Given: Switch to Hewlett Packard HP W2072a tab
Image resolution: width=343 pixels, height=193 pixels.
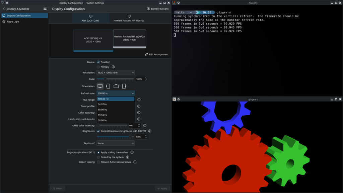Looking at the screenshot, I should 129,18.
